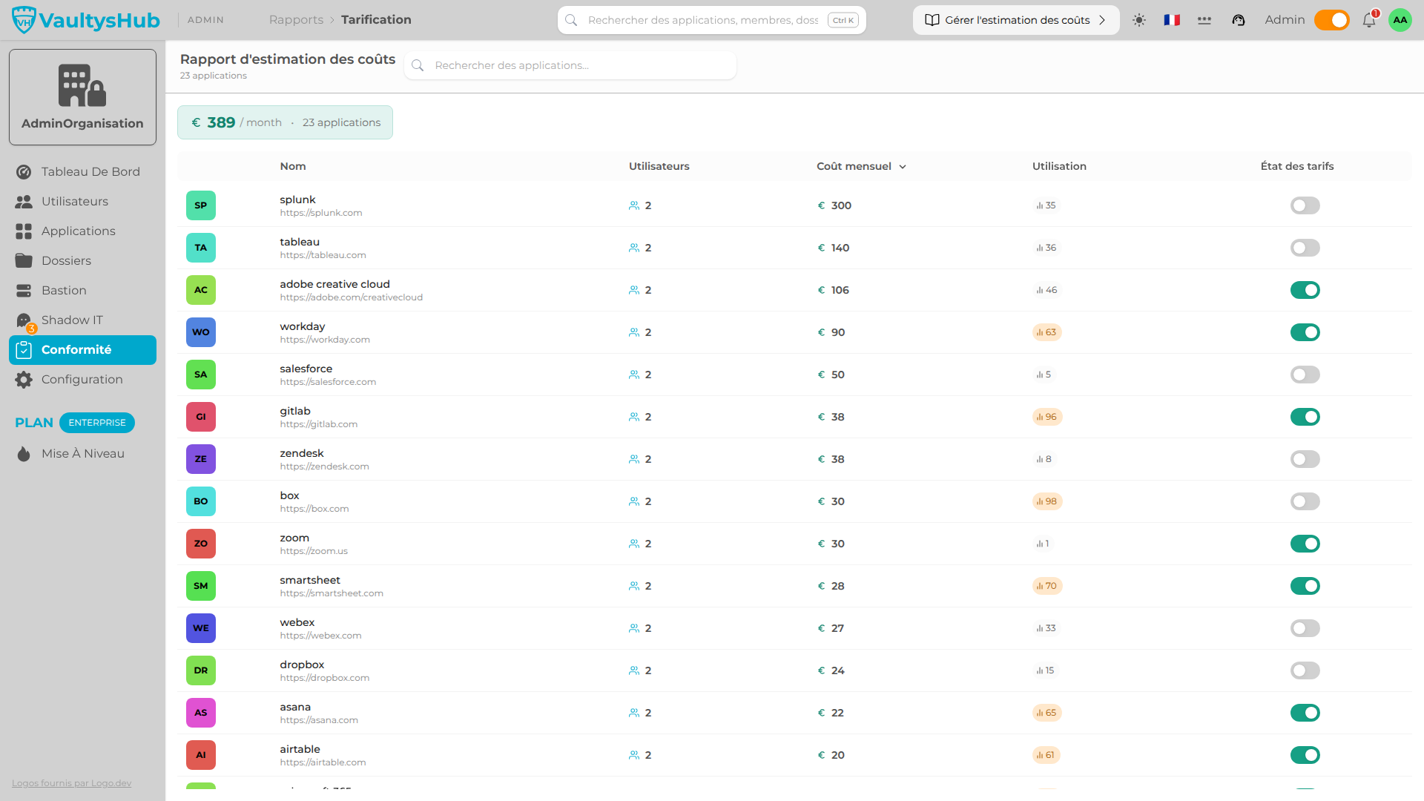Click the book icon in cost estimation button
This screenshot has width=1424, height=801.
click(x=932, y=20)
